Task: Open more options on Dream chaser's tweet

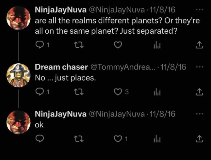Action: pyautogui.click(x=199, y=67)
